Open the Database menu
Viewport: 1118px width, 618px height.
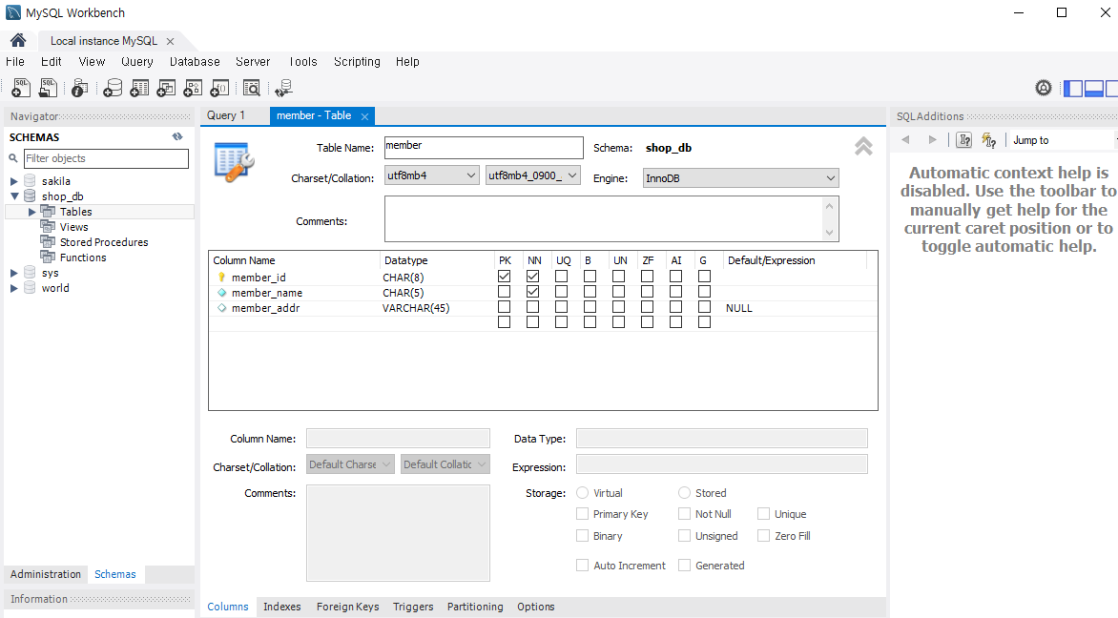tap(195, 62)
